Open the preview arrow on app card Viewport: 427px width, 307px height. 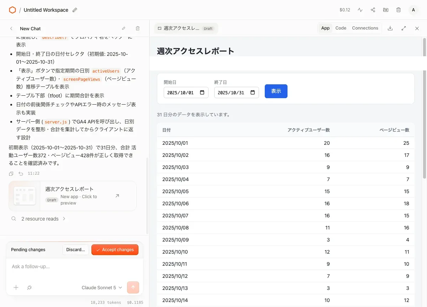click(117, 196)
